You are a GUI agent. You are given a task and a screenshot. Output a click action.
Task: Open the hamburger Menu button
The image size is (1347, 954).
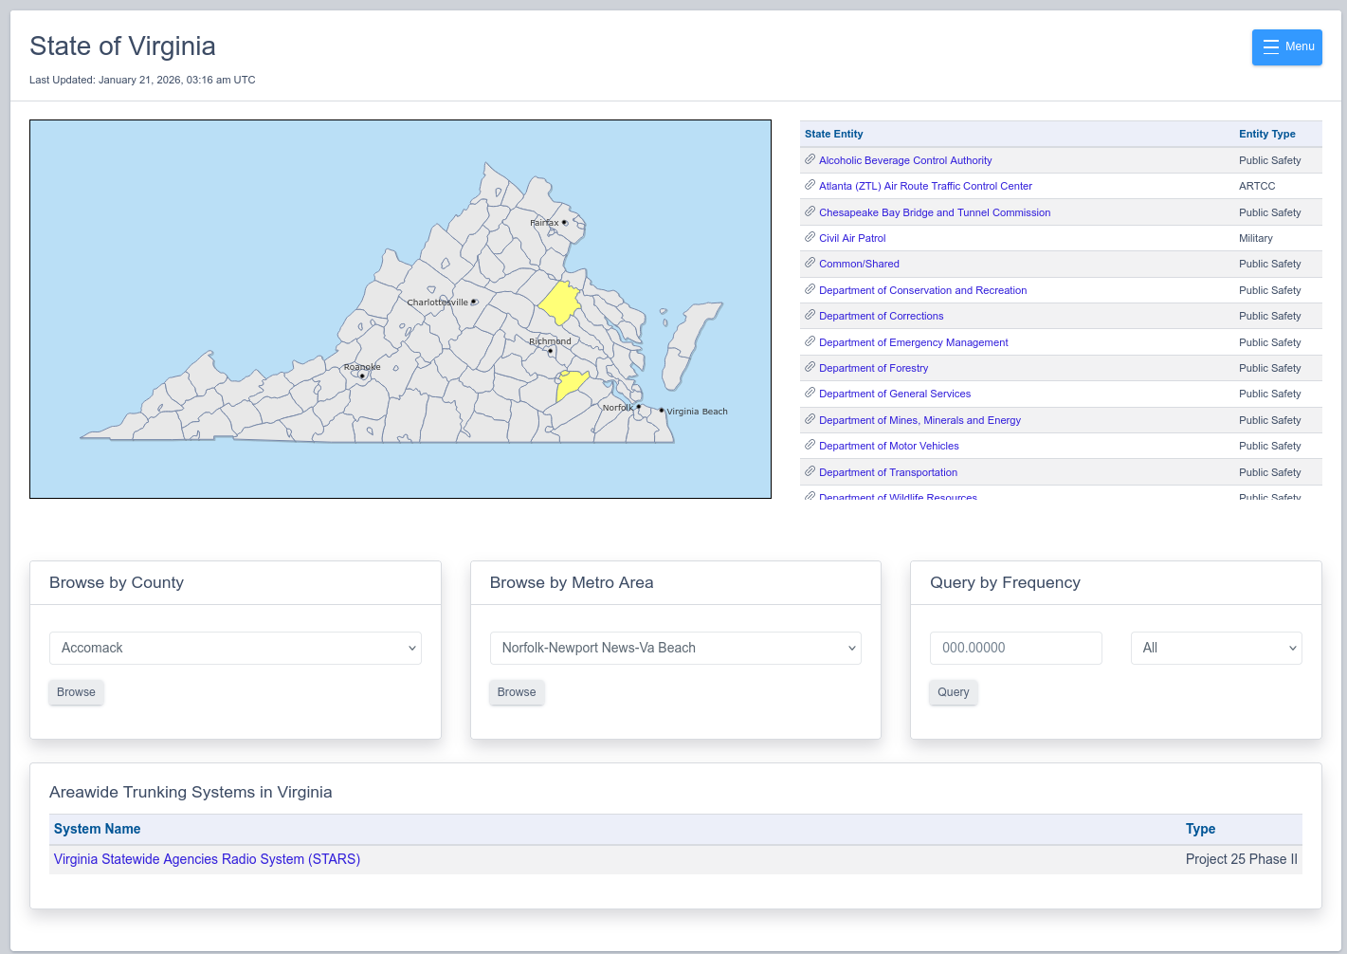click(x=1286, y=47)
